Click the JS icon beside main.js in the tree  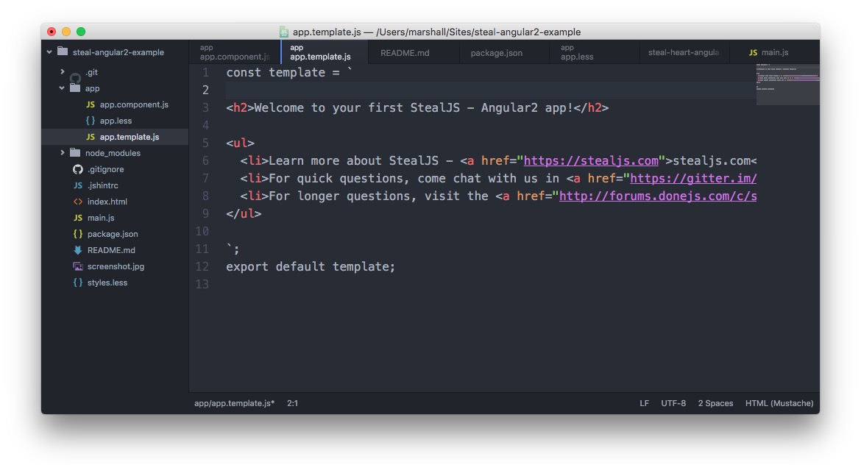(78, 218)
